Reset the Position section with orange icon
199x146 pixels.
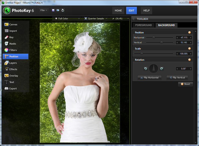(x=190, y=32)
